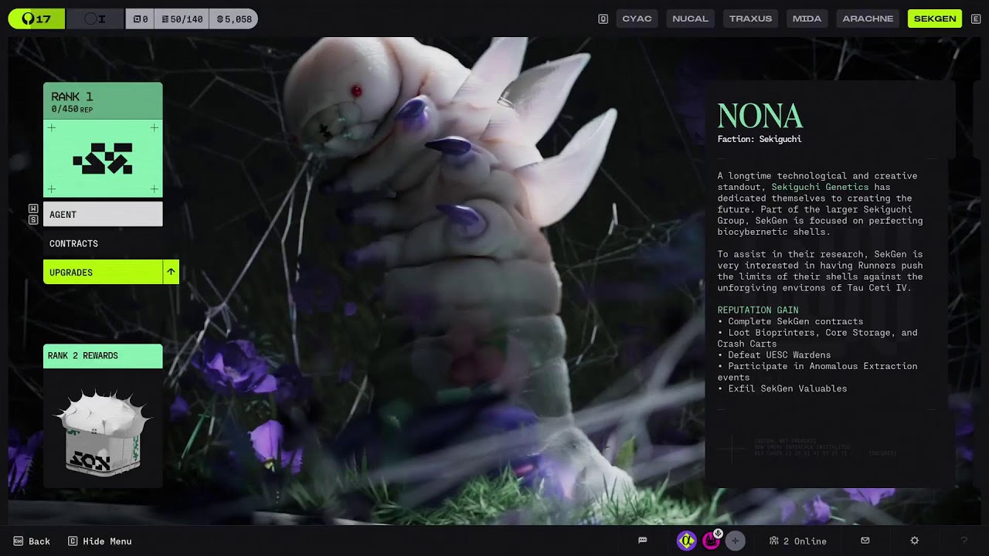Click the vault counter showing 0
Viewport: 989px width, 556px height.
pos(140,19)
